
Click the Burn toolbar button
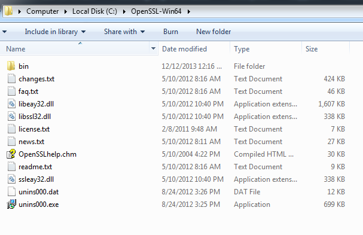pos(170,32)
